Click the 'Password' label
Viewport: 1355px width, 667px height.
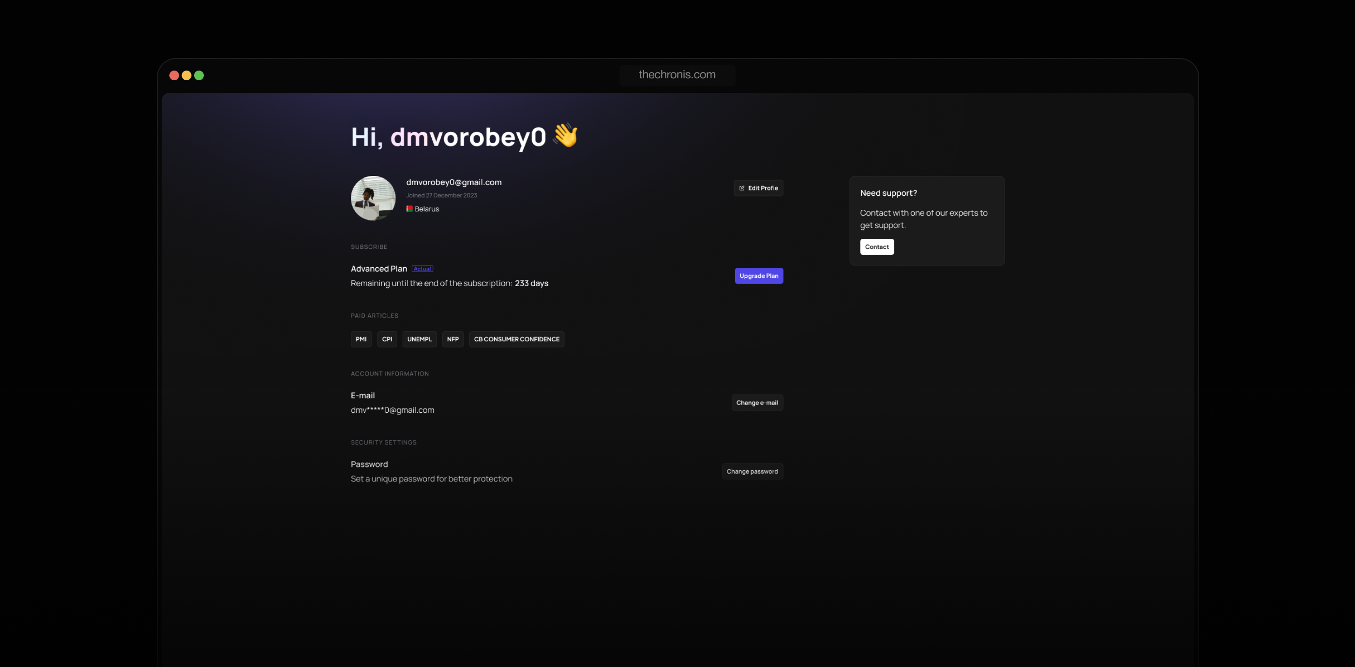coord(369,464)
